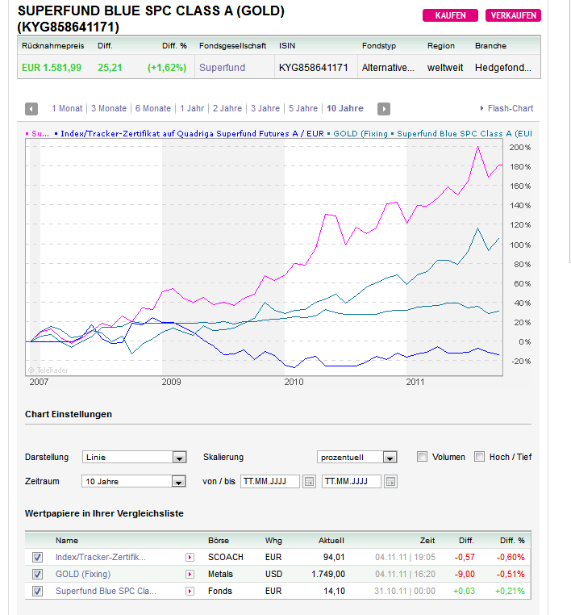Click the Index/Tracker-Zertifikat legend entry
571x615 pixels.
(x=193, y=133)
